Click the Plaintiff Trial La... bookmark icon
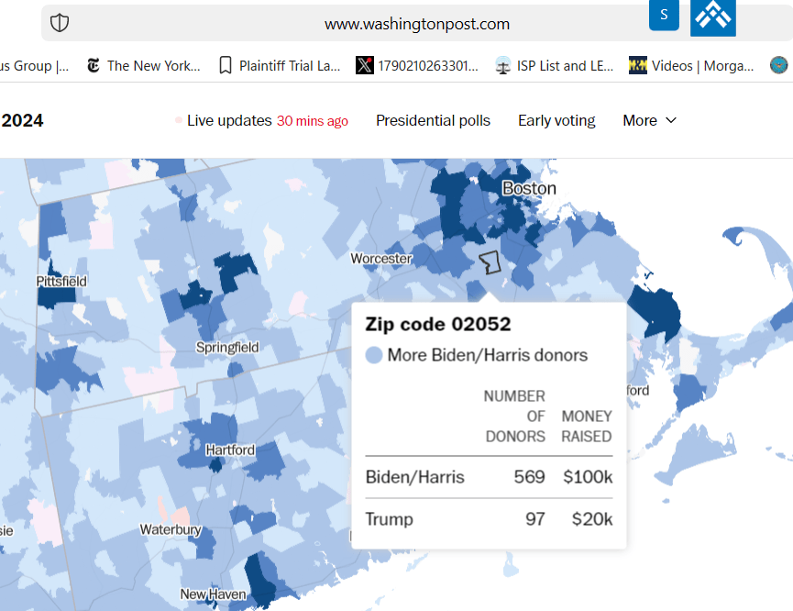Screen dimensions: 793x611 click(226, 65)
